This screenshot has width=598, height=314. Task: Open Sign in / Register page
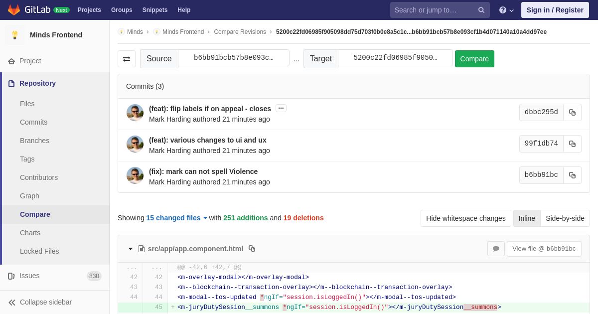tap(555, 10)
